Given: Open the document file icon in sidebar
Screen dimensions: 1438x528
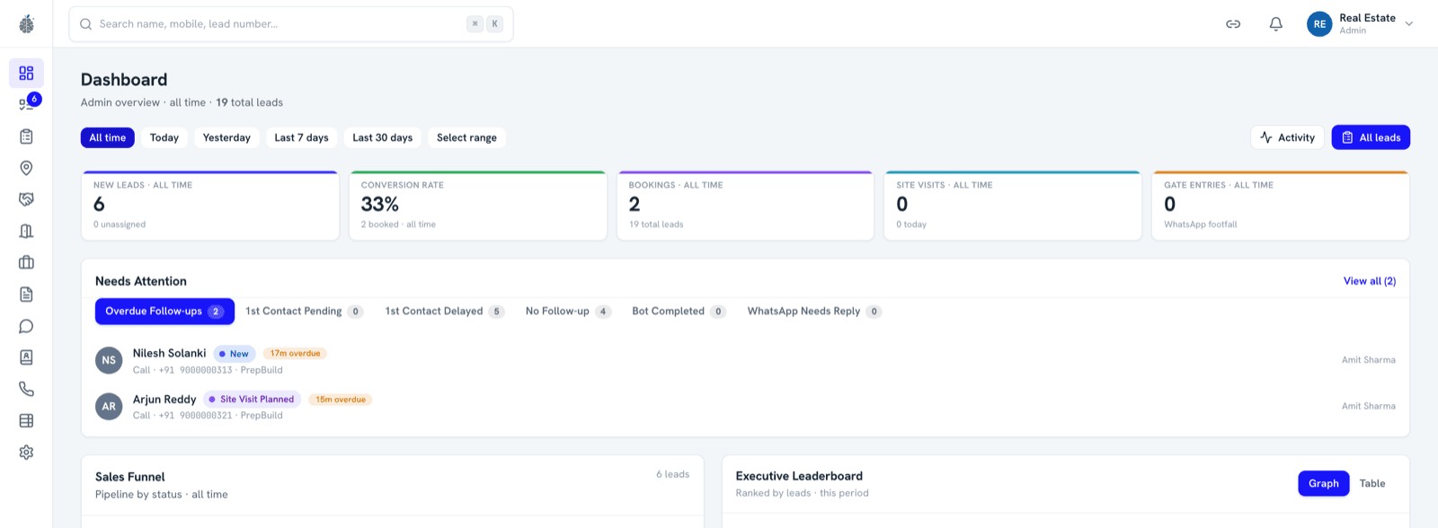Looking at the screenshot, I should [x=26, y=295].
